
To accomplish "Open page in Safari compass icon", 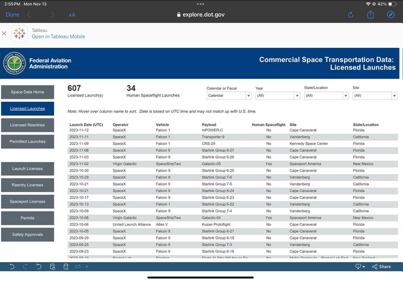I will tap(391, 15).
